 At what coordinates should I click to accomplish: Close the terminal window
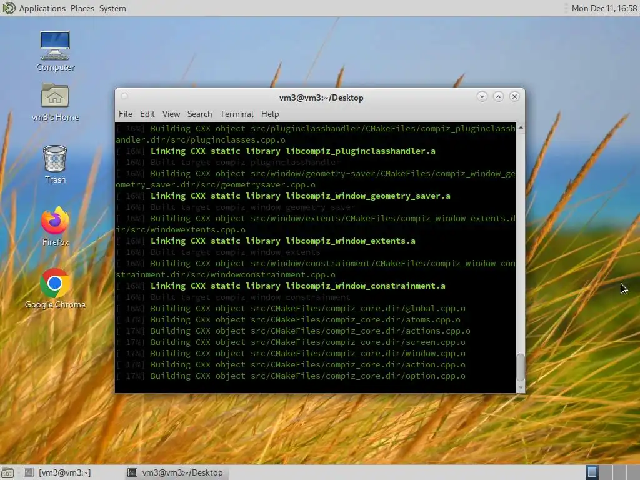tap(514, 96)
